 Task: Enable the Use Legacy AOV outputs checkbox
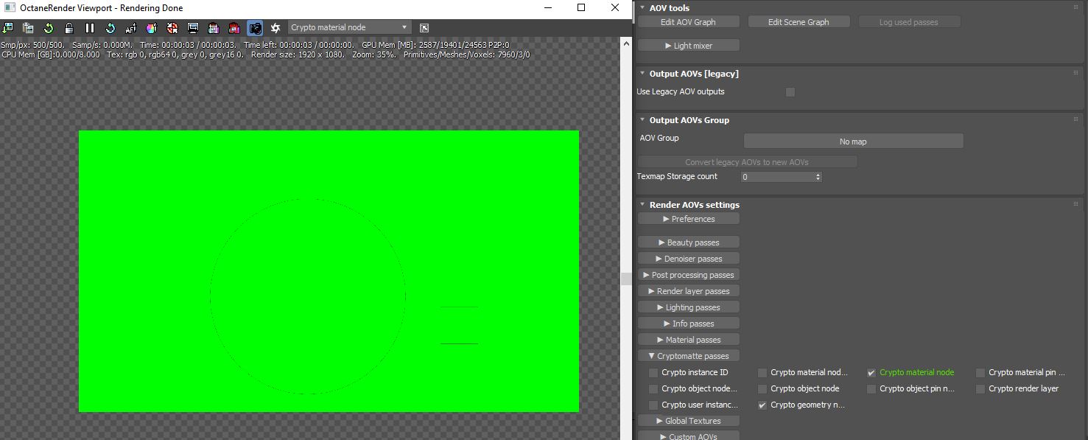click(x=790, y=92)
